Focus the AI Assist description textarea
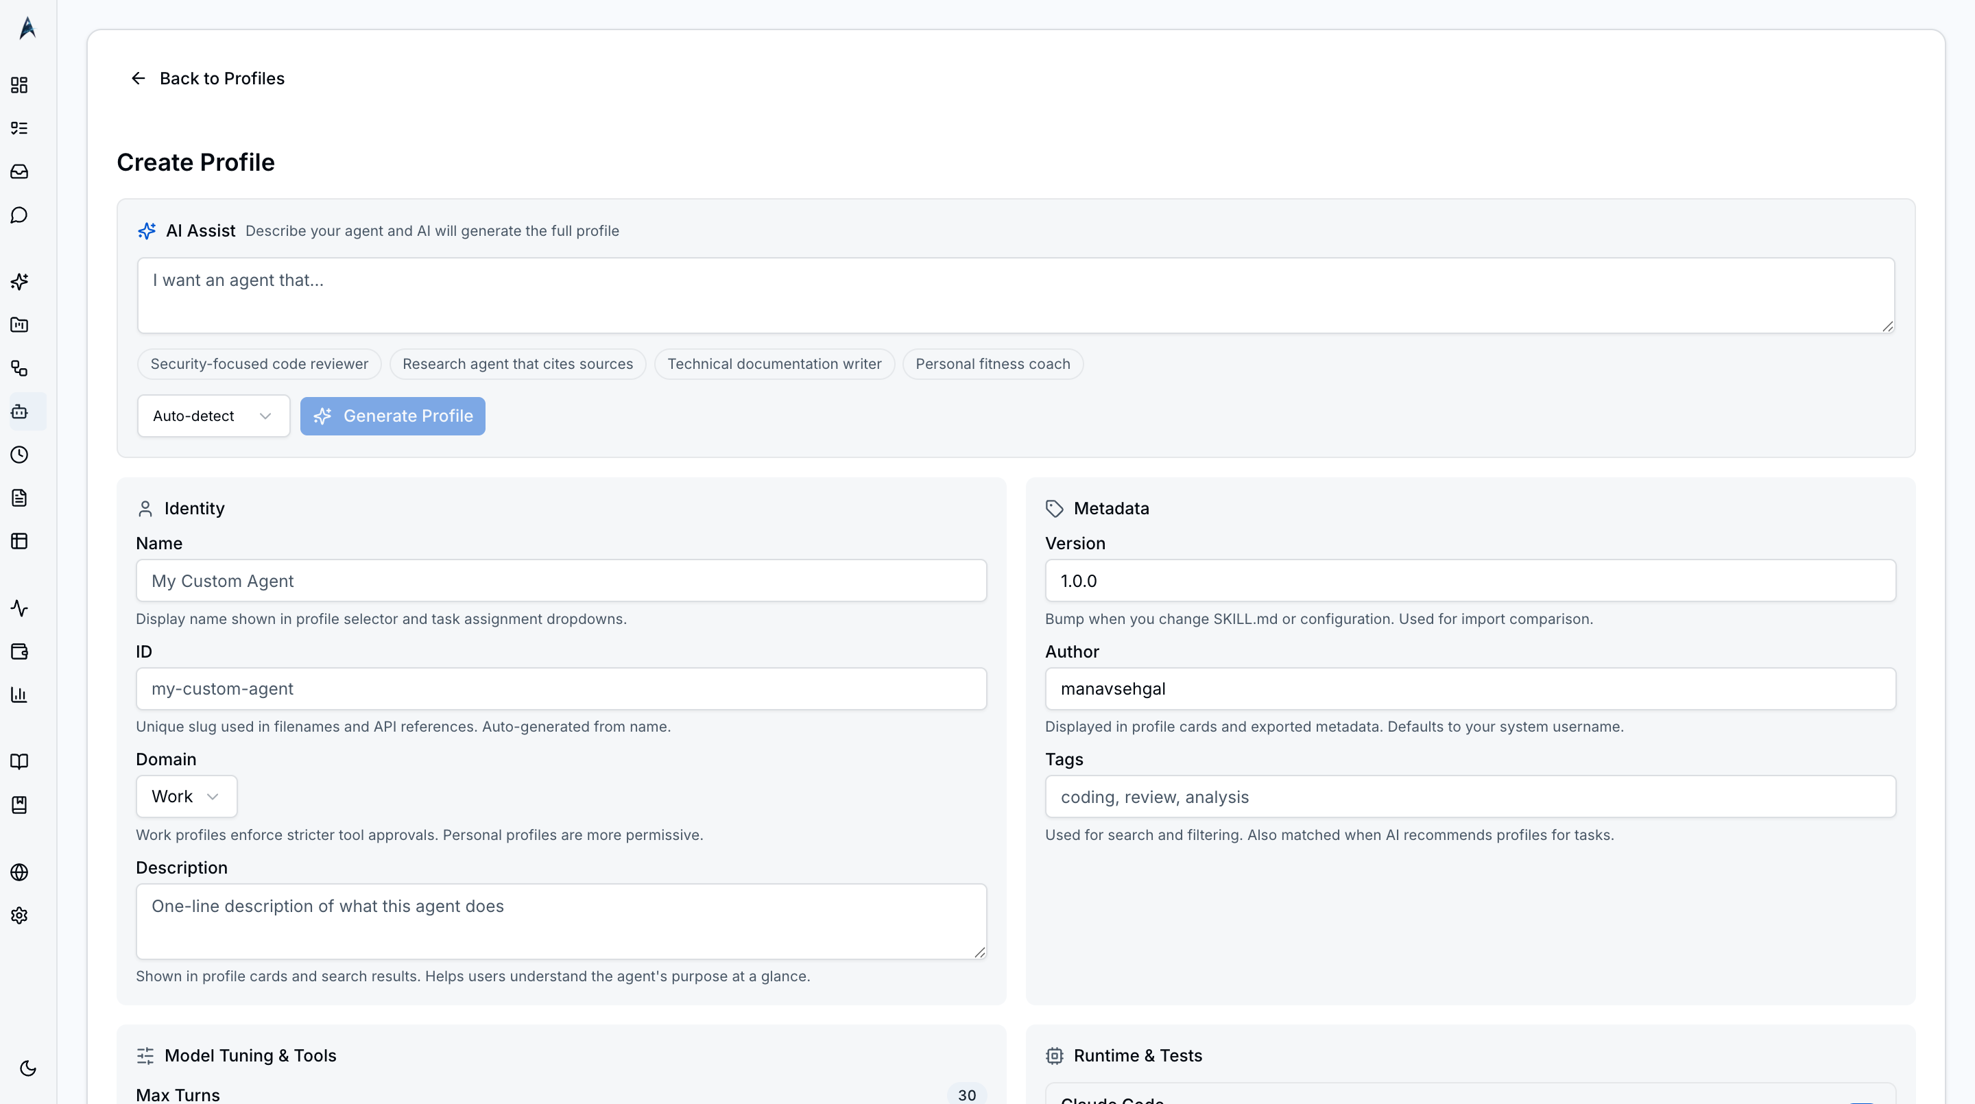 pos(1016,295)
